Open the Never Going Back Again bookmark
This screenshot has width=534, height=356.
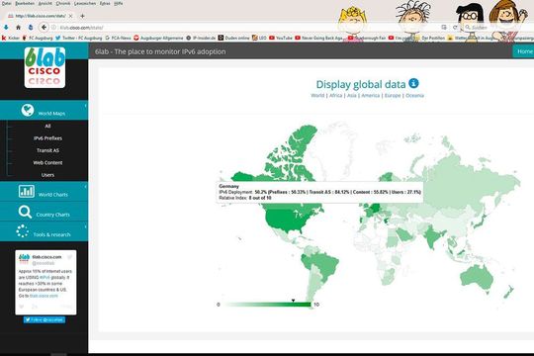click(319, 38)
